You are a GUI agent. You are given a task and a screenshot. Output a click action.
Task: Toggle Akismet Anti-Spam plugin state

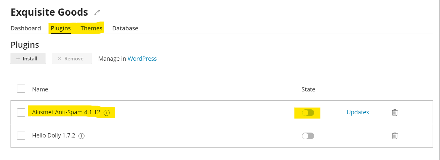(x=308, y=113)
